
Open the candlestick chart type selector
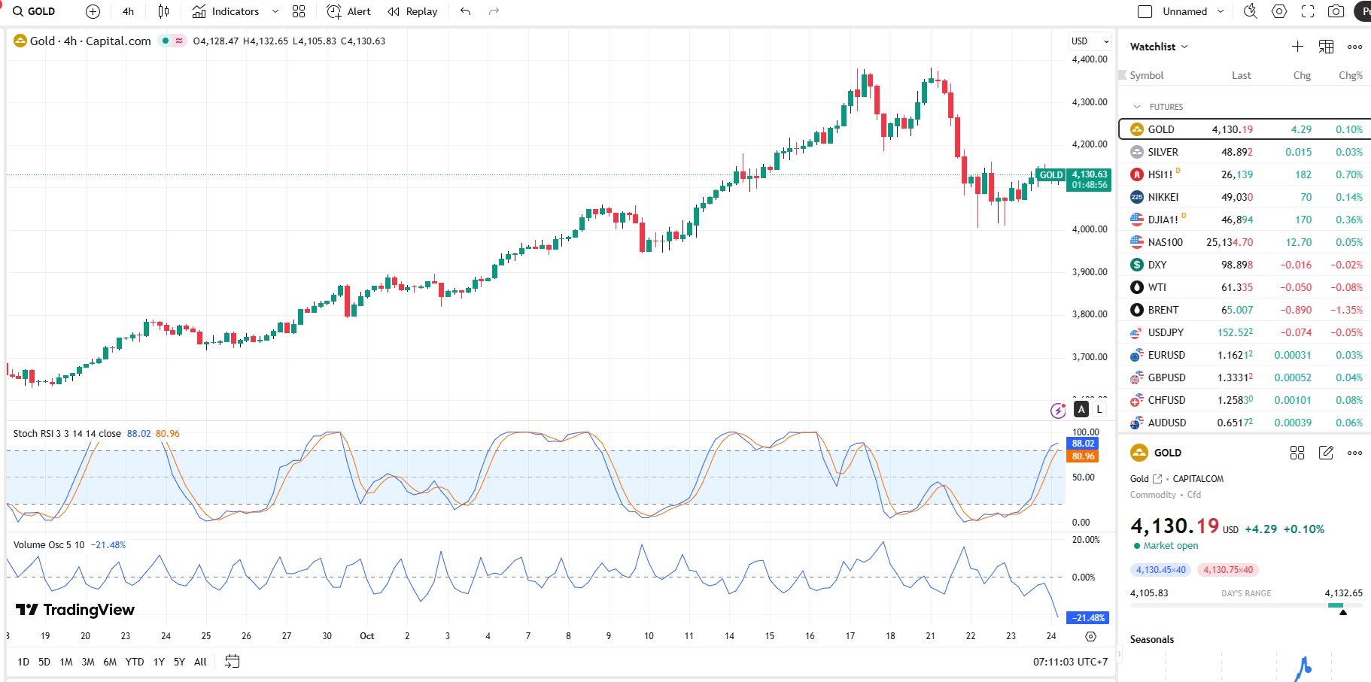[x=163, y=11]
